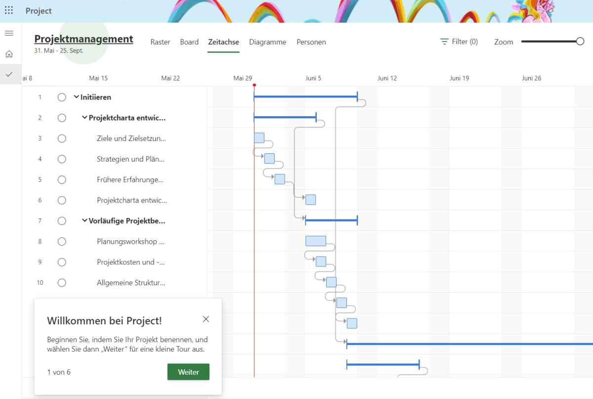Click the Juni 5 date header
Viewport: 593px width, 399px height.
[x=313, y=78]
